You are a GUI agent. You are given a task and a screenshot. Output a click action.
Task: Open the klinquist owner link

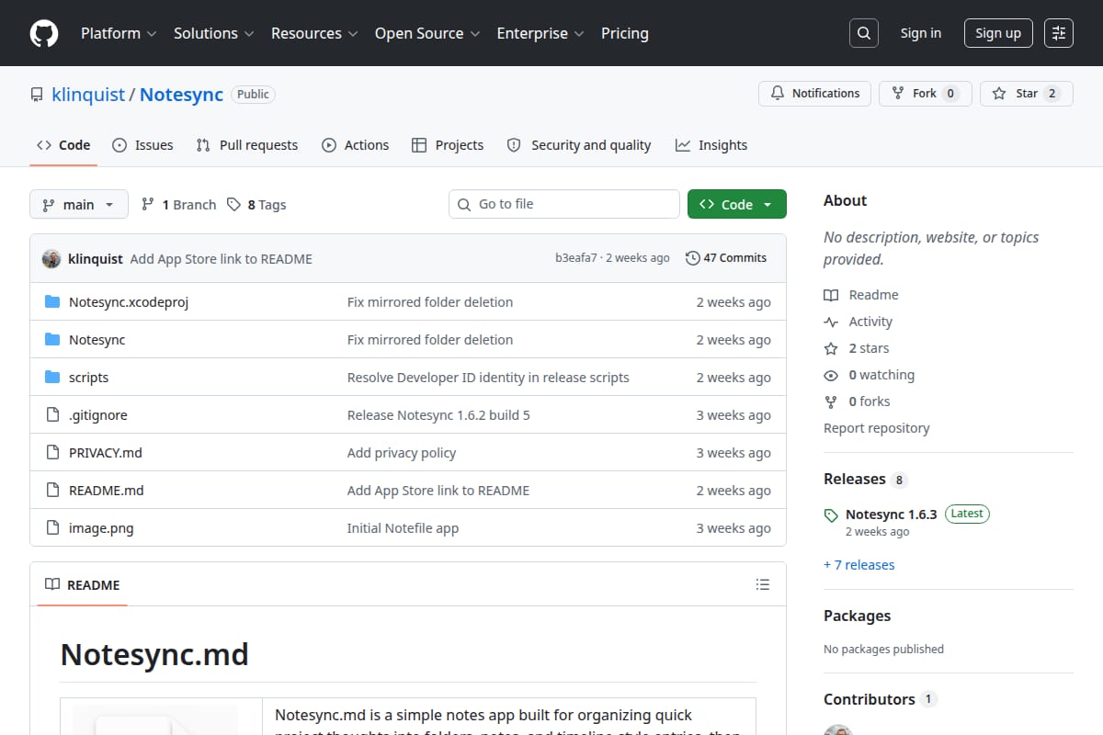88,94
